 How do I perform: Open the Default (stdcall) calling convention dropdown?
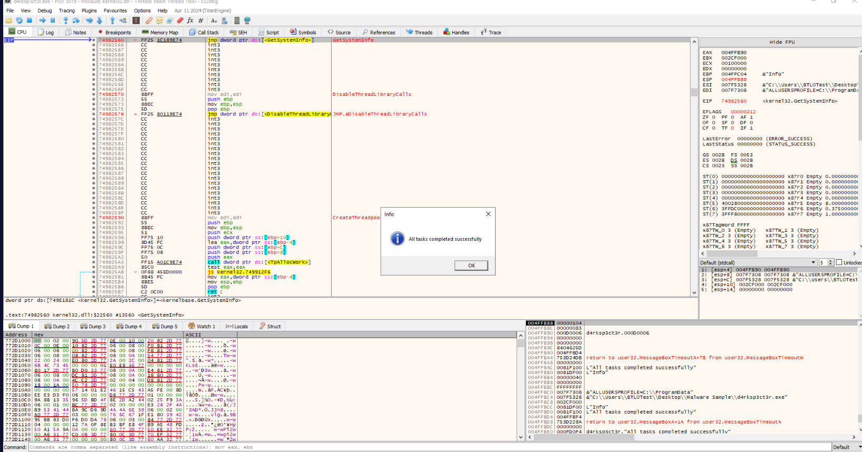pyautogui.click(x=758, y=262)
